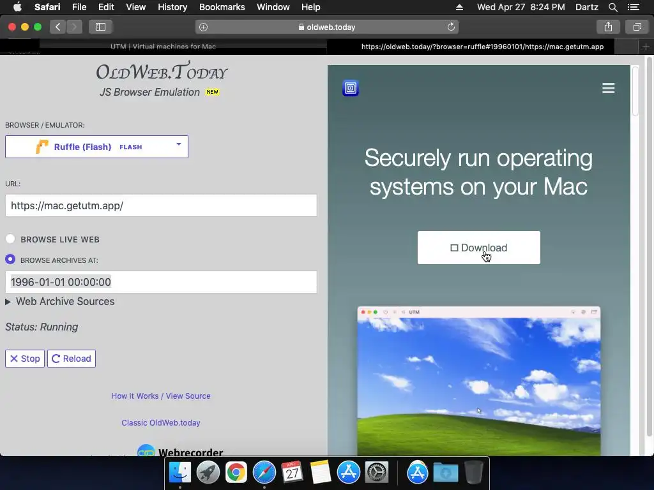Open How it Works / View Source link
The height and width of the screenshot is (490, 654).
click(161, 396)
